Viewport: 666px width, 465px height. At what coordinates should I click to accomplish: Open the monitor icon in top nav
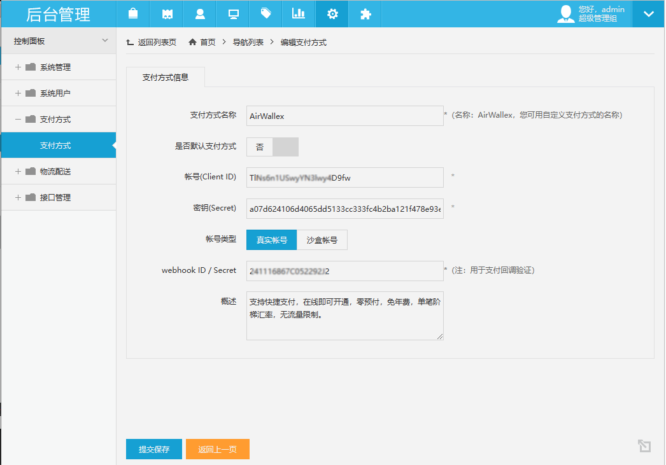pos(233,15)
